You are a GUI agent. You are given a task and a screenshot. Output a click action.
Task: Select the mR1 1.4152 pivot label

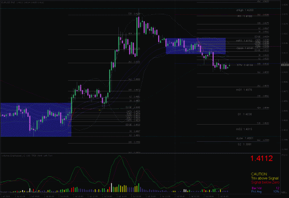(244, 41)
